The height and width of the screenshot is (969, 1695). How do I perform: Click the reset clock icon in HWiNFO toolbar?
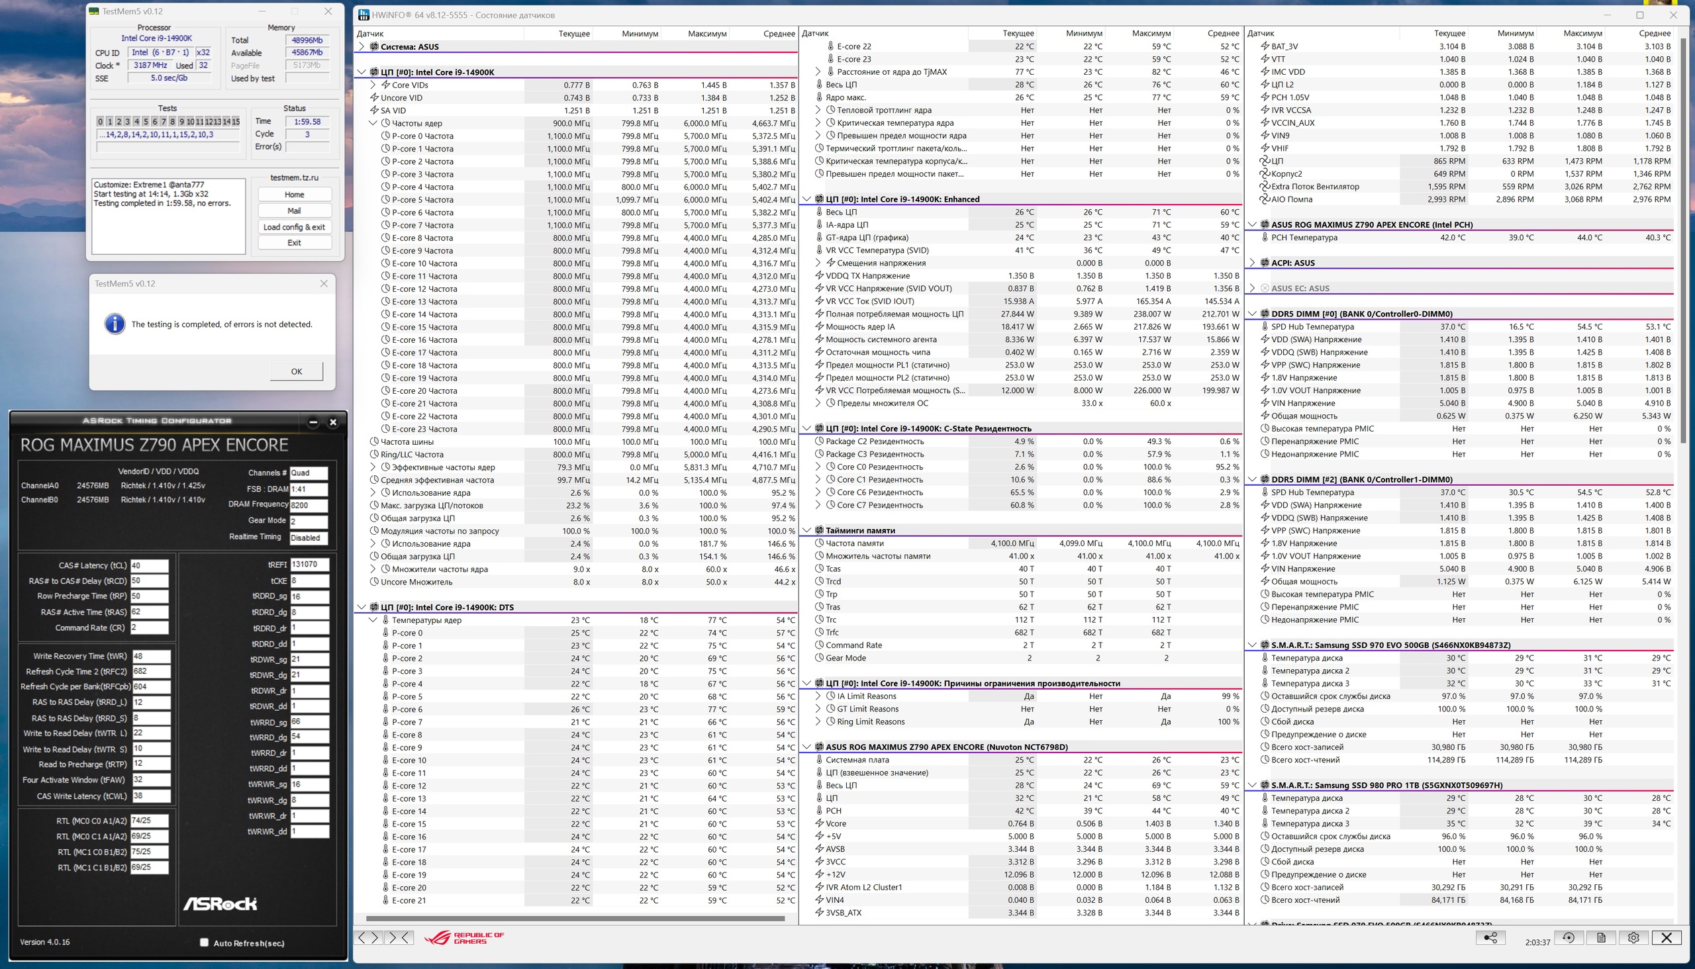1569,937
